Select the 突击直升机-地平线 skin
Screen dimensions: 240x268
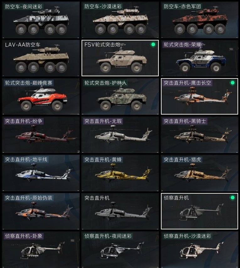pyautogui.click(x=41, y=173)
